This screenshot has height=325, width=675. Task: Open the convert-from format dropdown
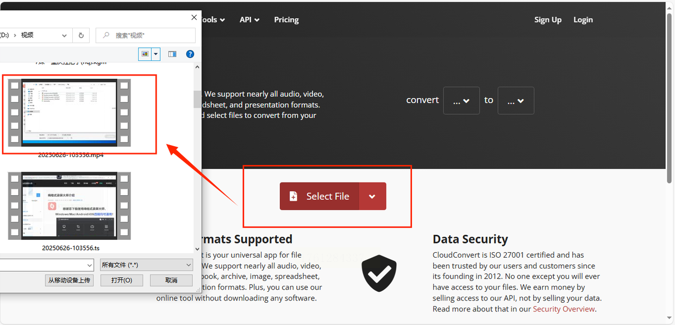pyautogui.click(x=461, y=101)
